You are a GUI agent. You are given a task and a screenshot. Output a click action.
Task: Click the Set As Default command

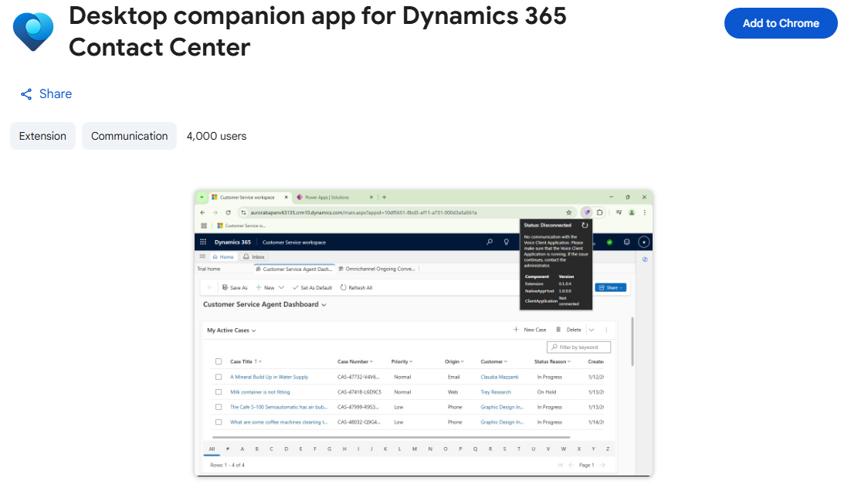(x=312, y=287)
